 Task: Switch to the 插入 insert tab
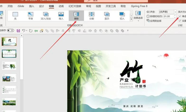pyautogui.click(x=32, y=6)
